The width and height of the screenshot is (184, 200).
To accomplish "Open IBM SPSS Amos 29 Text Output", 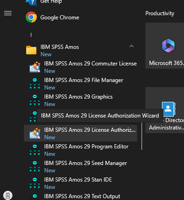I will pos(80,196).
